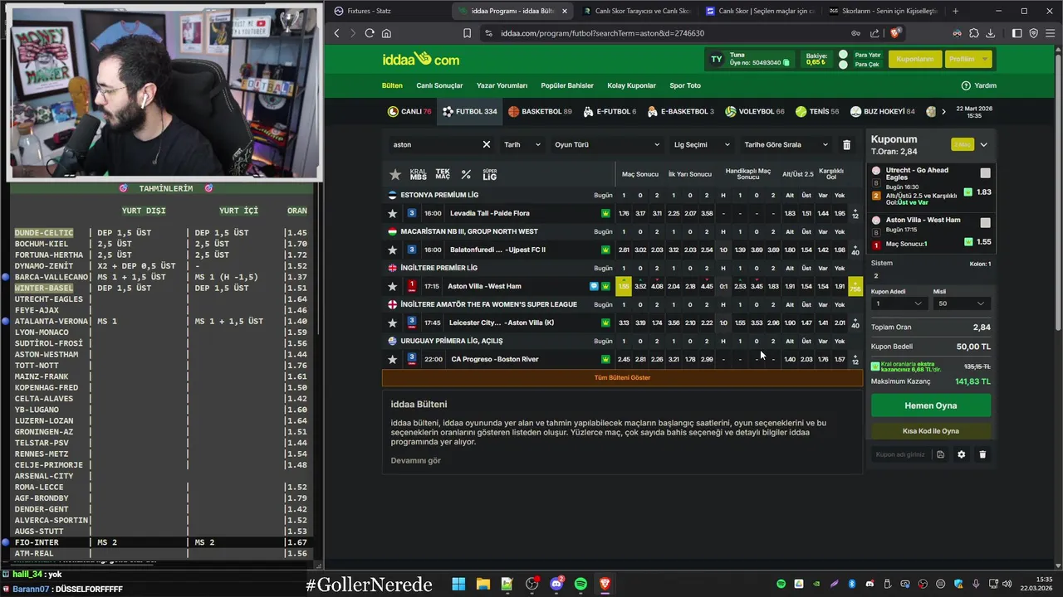
Task: Open the Yardım help icon
Action: click(966, 85)
